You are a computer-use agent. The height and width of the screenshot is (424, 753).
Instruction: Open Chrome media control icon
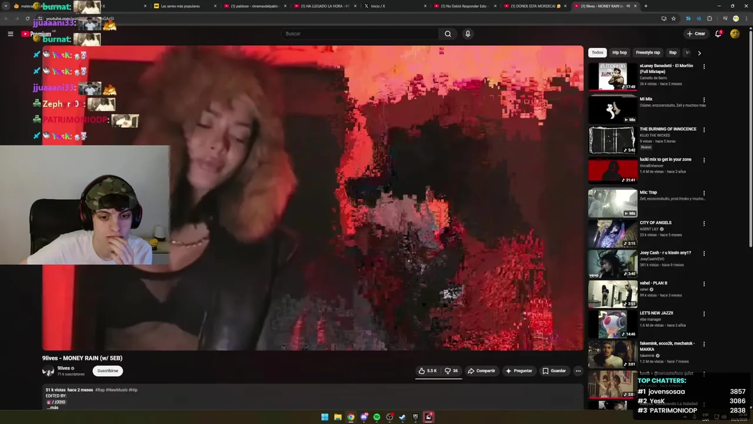pos(724,19)
